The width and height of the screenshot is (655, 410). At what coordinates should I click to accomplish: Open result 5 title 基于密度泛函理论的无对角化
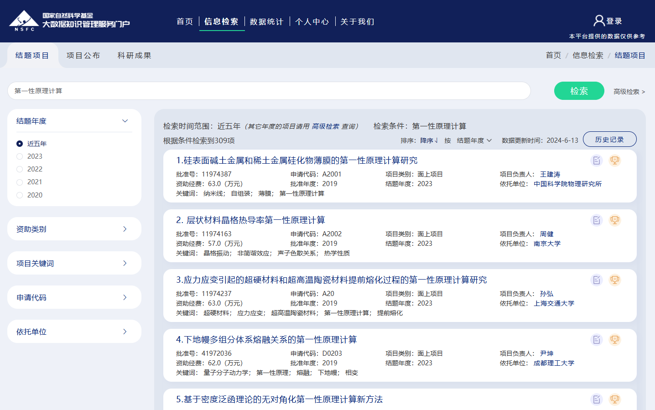point(280,400)
